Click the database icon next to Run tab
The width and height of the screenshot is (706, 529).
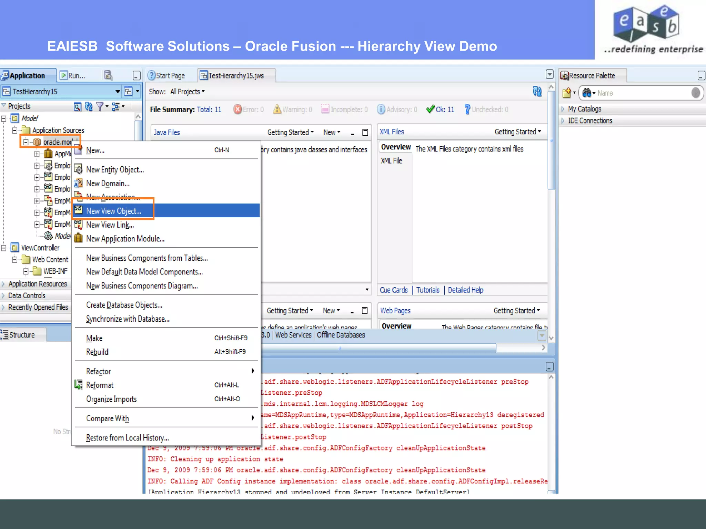tap(108, 75)
